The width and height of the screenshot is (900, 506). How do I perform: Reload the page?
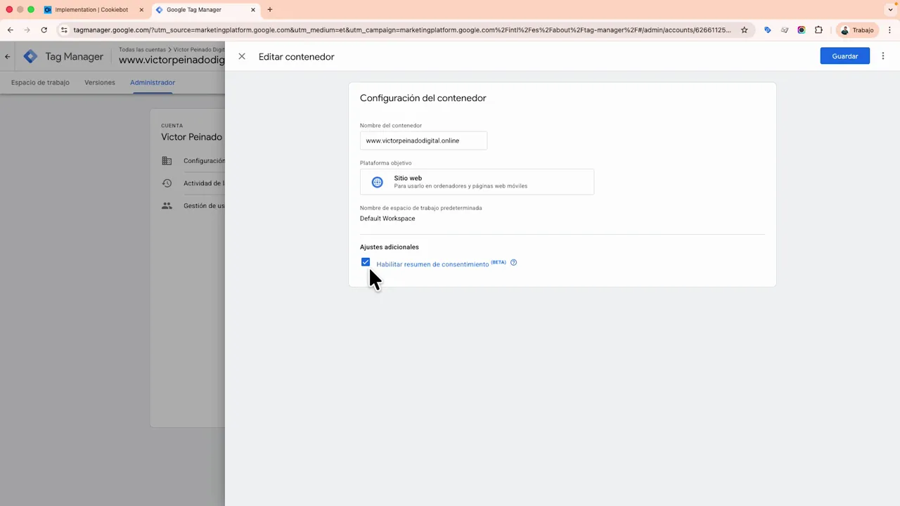coord(44,30)
